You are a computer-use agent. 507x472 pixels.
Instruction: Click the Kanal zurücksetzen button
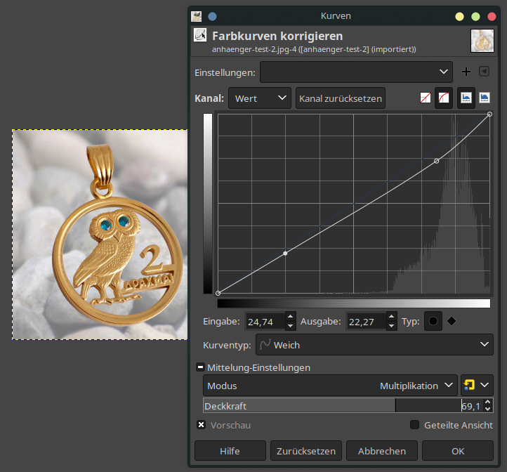[341, 98]
